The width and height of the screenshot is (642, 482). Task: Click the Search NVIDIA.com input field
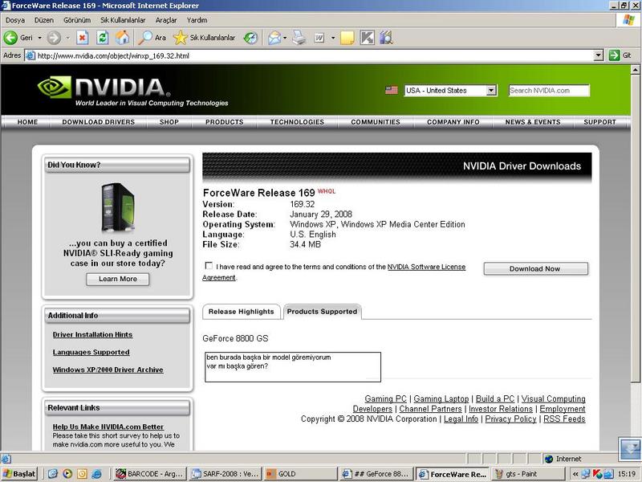point(549,91)
